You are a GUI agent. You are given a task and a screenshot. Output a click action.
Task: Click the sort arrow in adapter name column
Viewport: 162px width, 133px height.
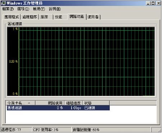tap(29, 103)
